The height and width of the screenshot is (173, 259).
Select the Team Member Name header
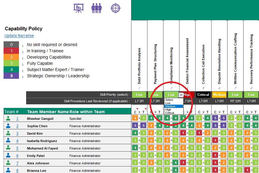tap(48, 112)
